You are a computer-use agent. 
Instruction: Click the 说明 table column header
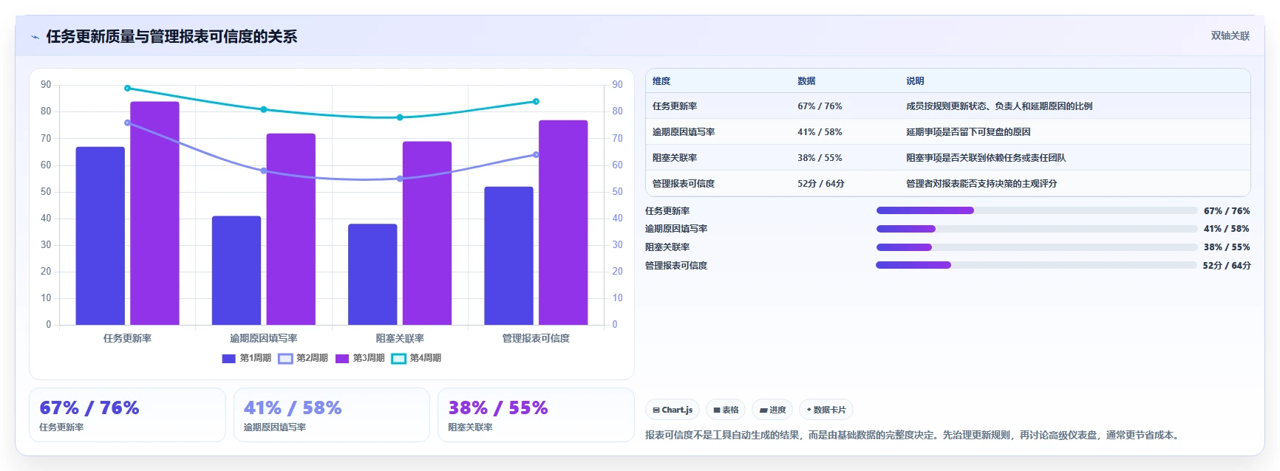915,81
